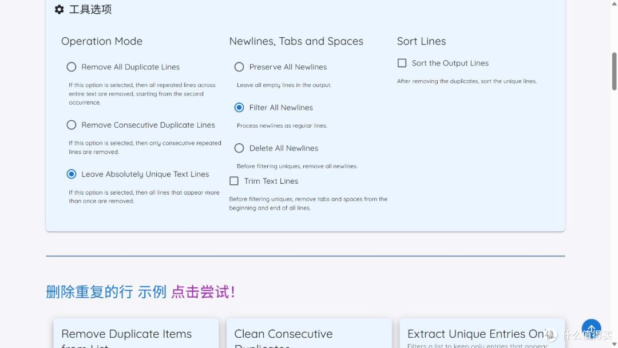618x348 pixels.
Task: Click the Sort Lines section title
Action: tap(421, 41)
